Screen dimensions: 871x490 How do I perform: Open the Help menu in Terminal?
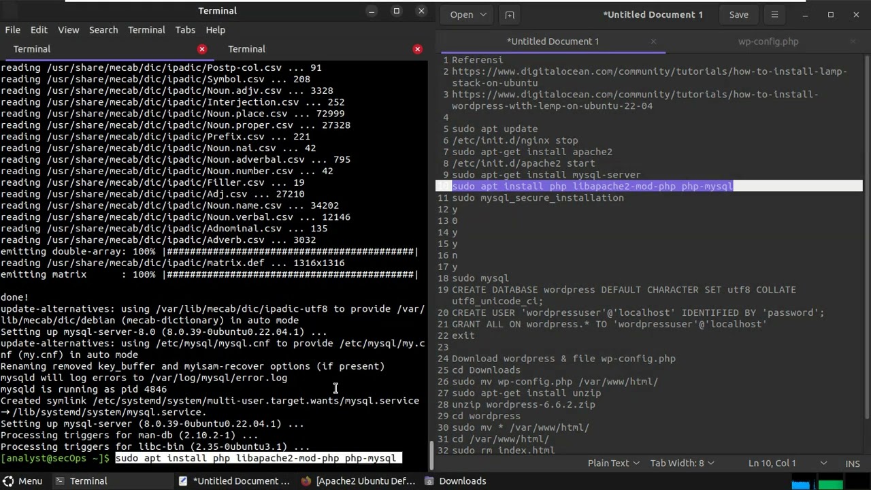coord(215,30)
